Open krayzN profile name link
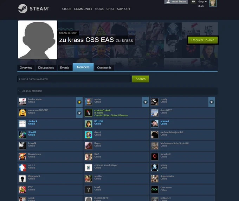 (x=32, y=143)
